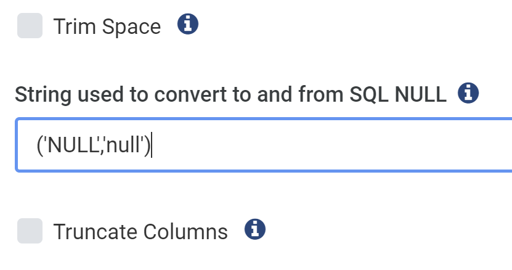This screenshot has width=512, height=270.
Task: Select the blue circled i after Truncate Columns
Action: (255, 229)
